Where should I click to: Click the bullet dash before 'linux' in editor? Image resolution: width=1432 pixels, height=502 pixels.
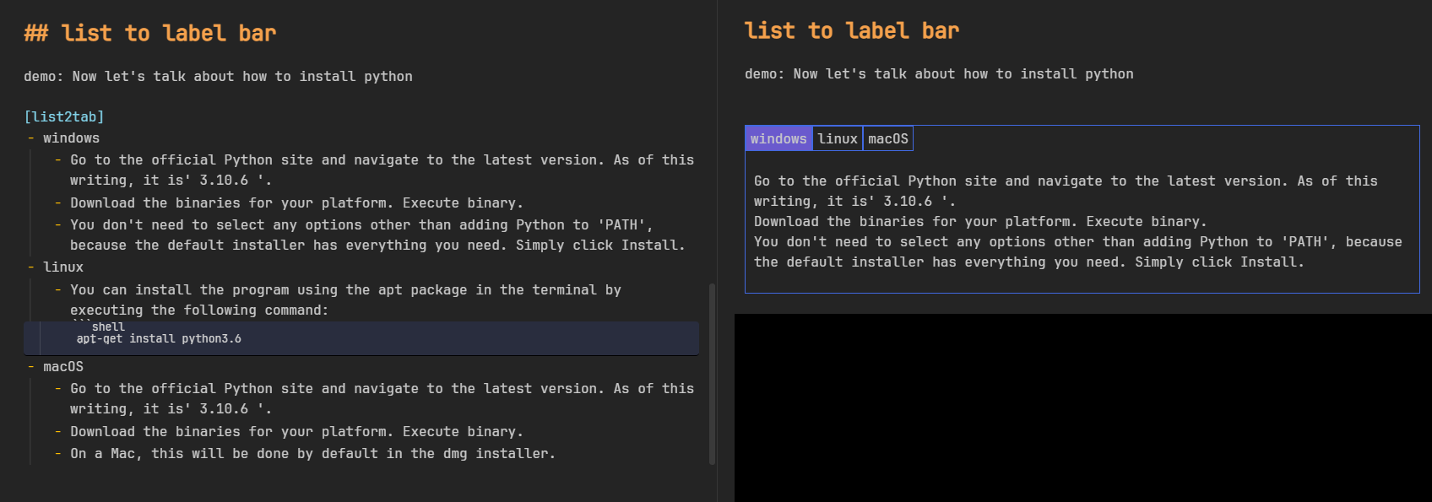(31, 267)
